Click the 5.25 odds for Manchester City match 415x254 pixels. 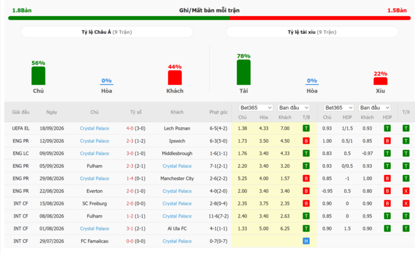pos(243,179)
